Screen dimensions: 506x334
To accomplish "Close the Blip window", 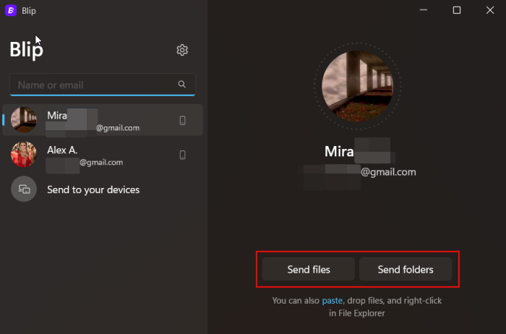I will [x=490, y=10].
